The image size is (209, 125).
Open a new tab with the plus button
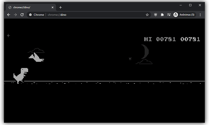[60, 7]
